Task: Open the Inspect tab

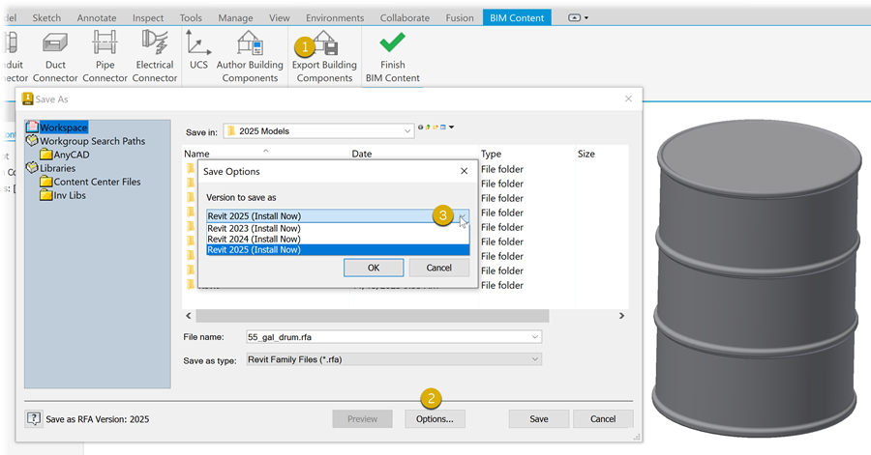Action: point(148,17)
